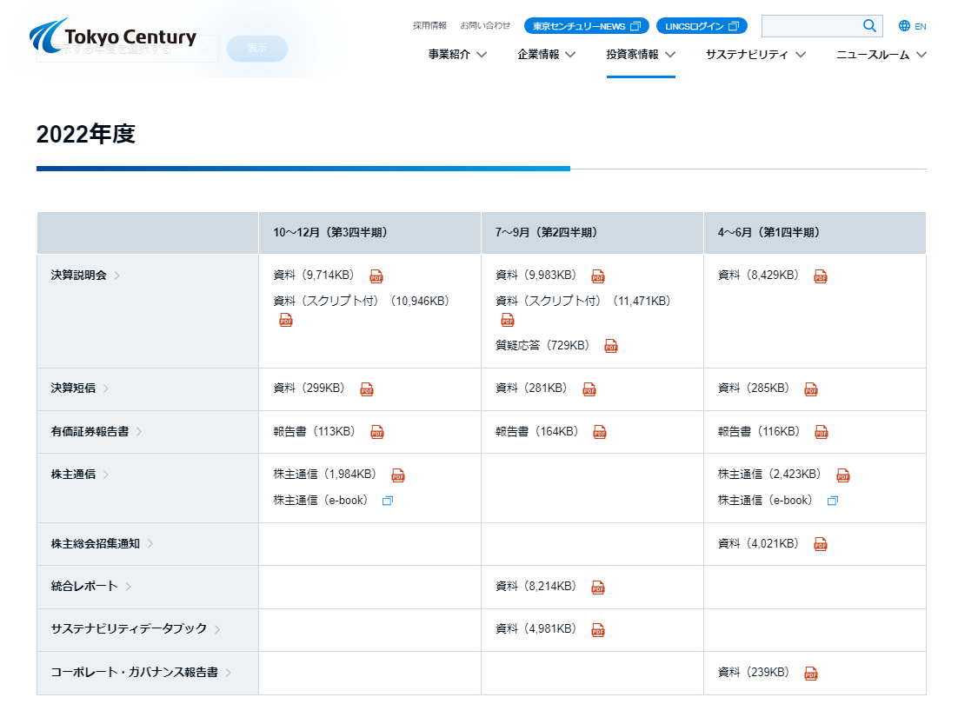Open PDF icon for 統合レポート 8,214KB
Image resolution: width=958 pixels, height=704 pixels.
tap(598, 588)
